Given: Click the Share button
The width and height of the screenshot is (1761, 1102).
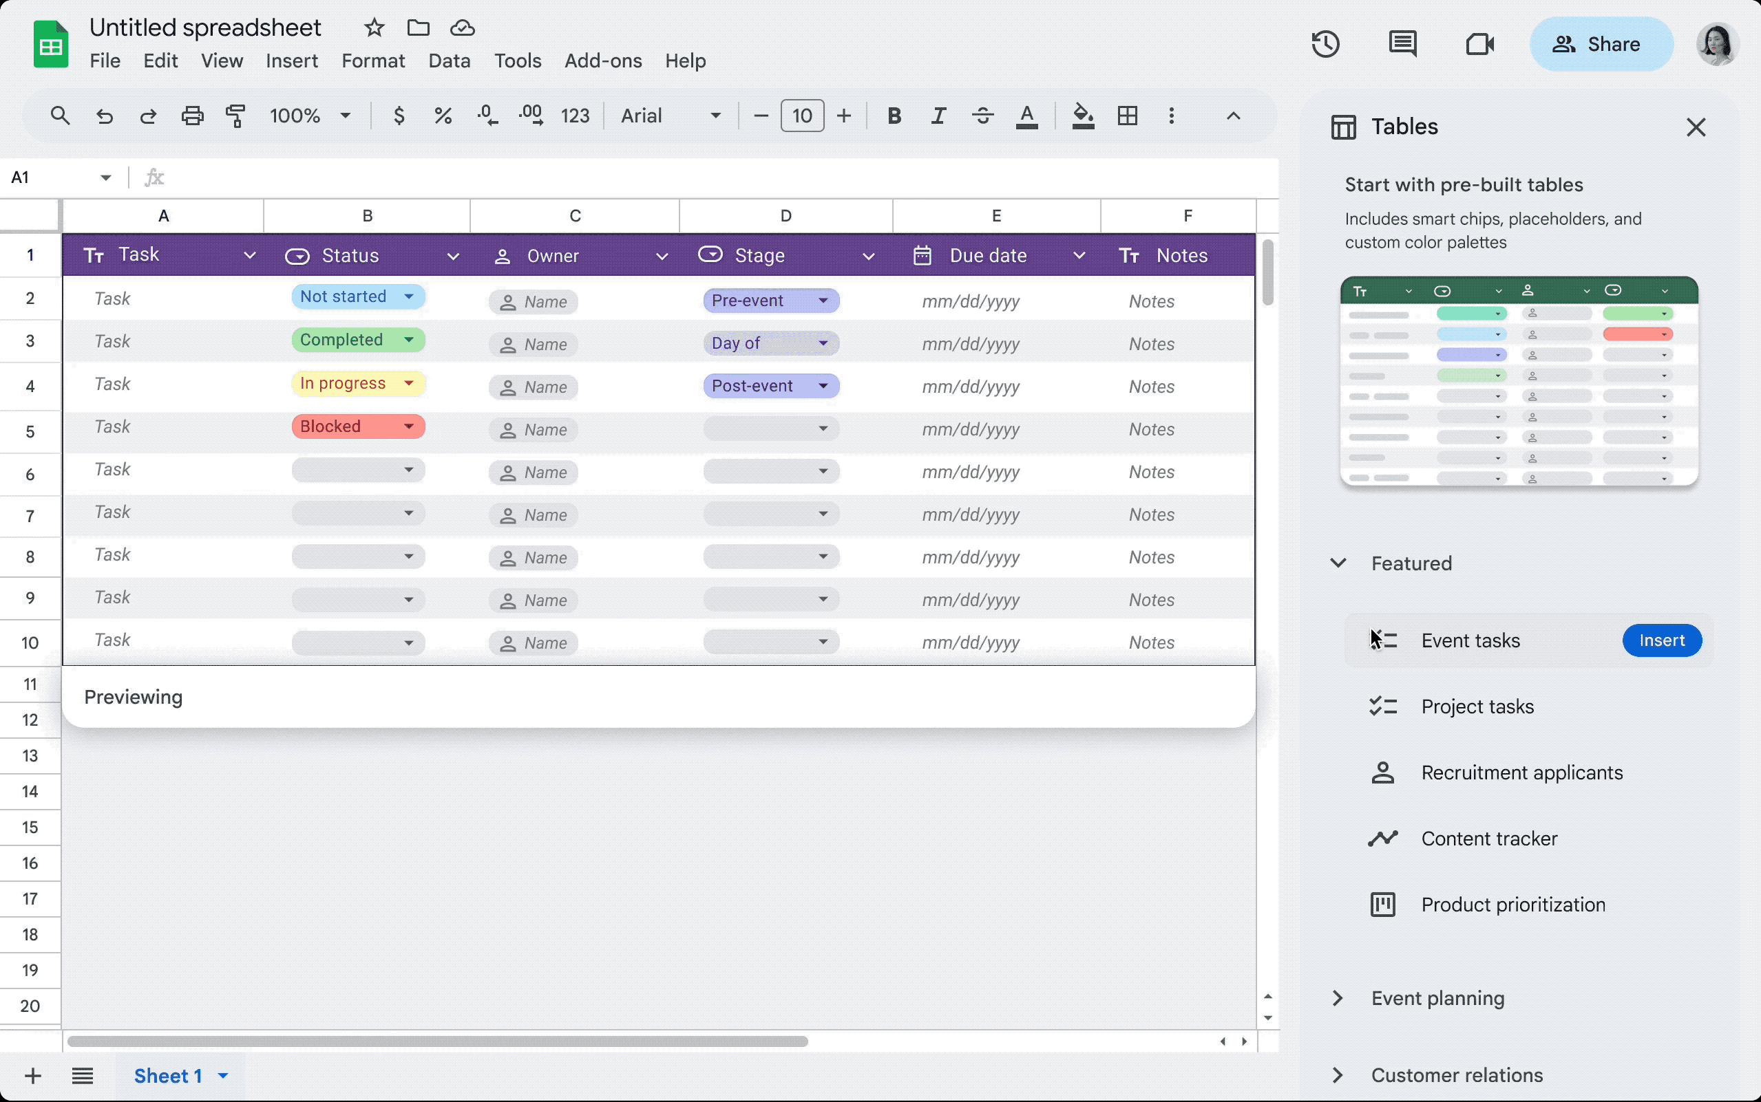Looking at the screenshot, I should [x=1600, y=43].
